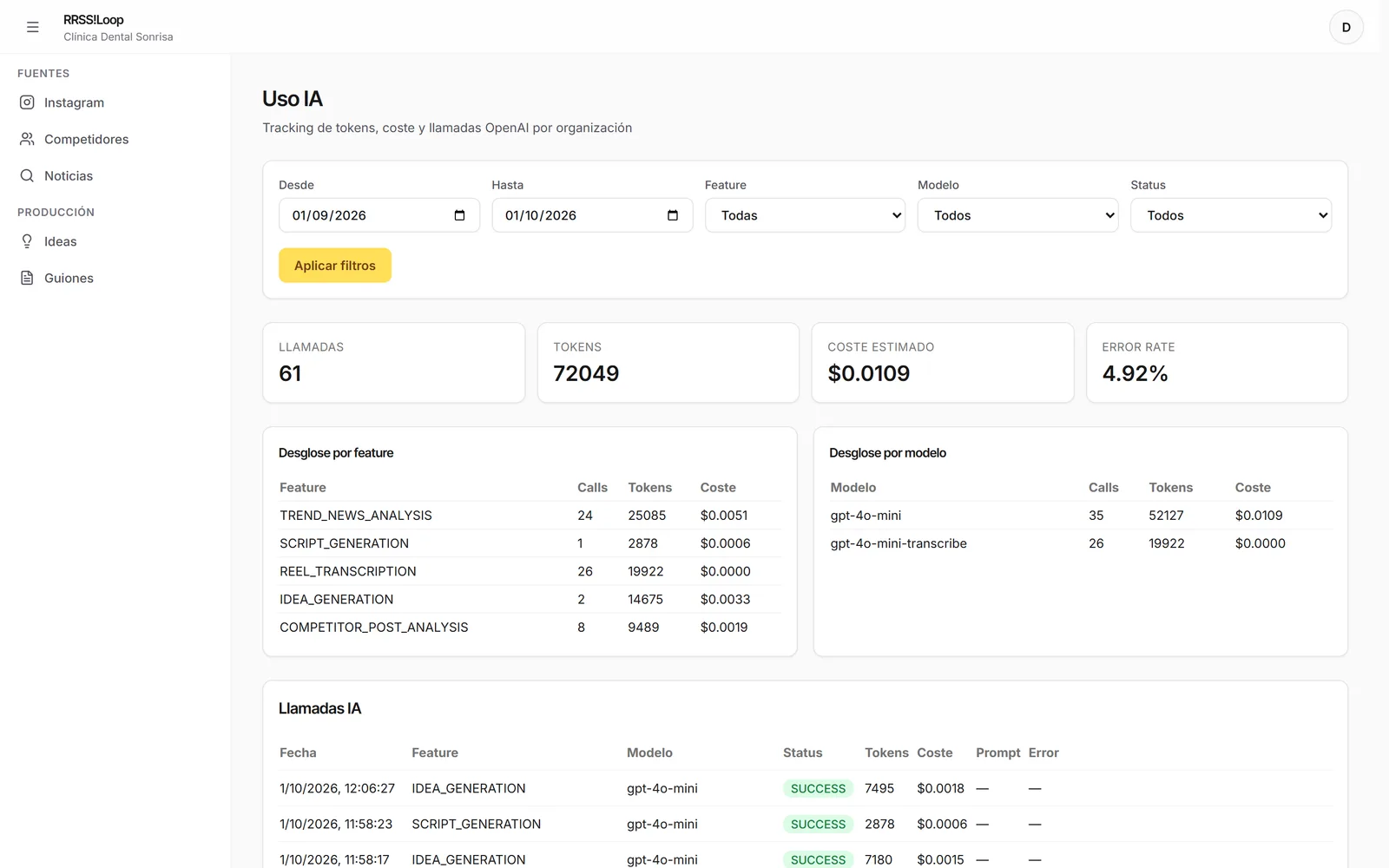Expand the Modelo dropdown
The height and width of the screenshot is (868, 1389).
[1017, 215]
